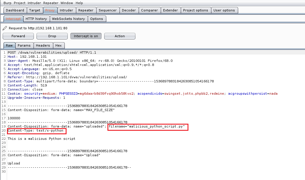Click the filename="malicious_python_script.py" text

coord(147,127)
